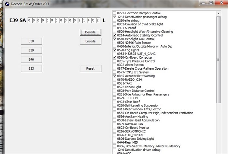The height and width of the screenshot is (154, 228).
Task: Toggle 0522-Xenon Light checkbox
Action: coord(115,87)
